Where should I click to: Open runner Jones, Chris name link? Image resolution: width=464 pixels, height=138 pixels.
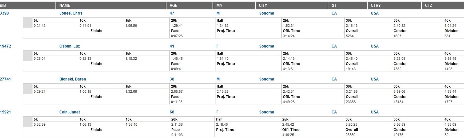tap(71, 13)
